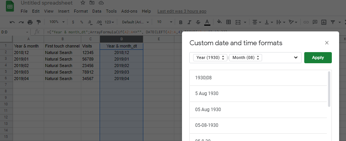Image resolution: width=346 pixels, height=141 pixels.
Task: Close the Custom date and time formats dialog
Action: point(327,43)
